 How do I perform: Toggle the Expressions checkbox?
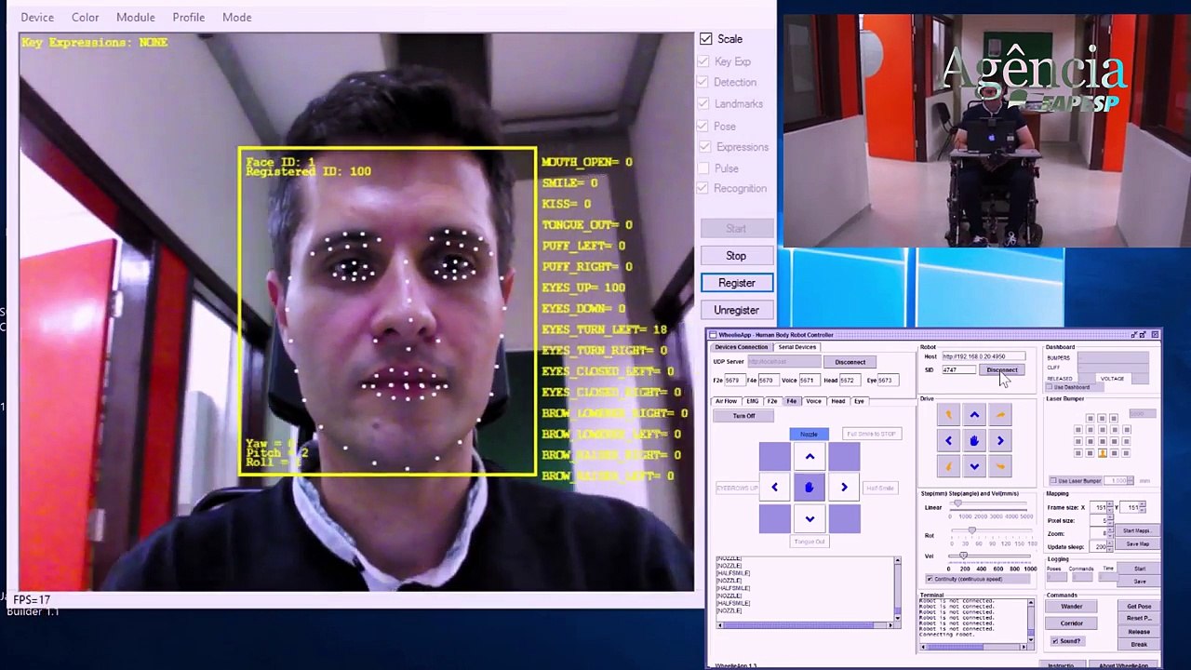point(704,147)
